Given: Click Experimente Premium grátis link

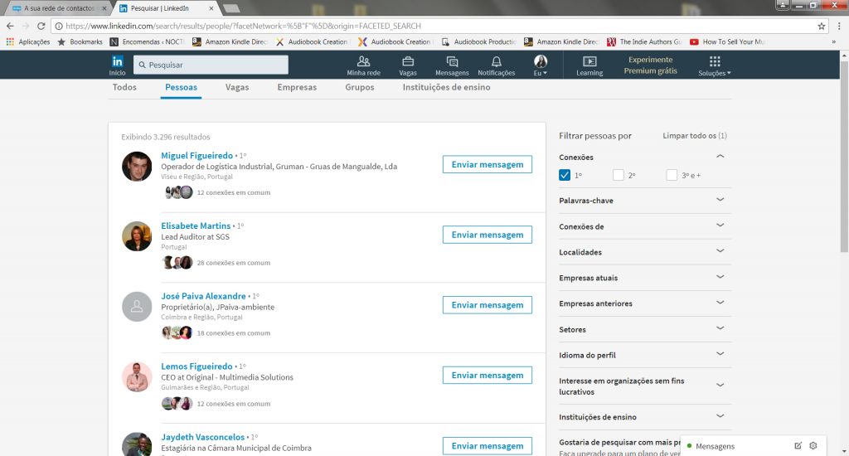Looking at the screenshot, I should 650,65.
